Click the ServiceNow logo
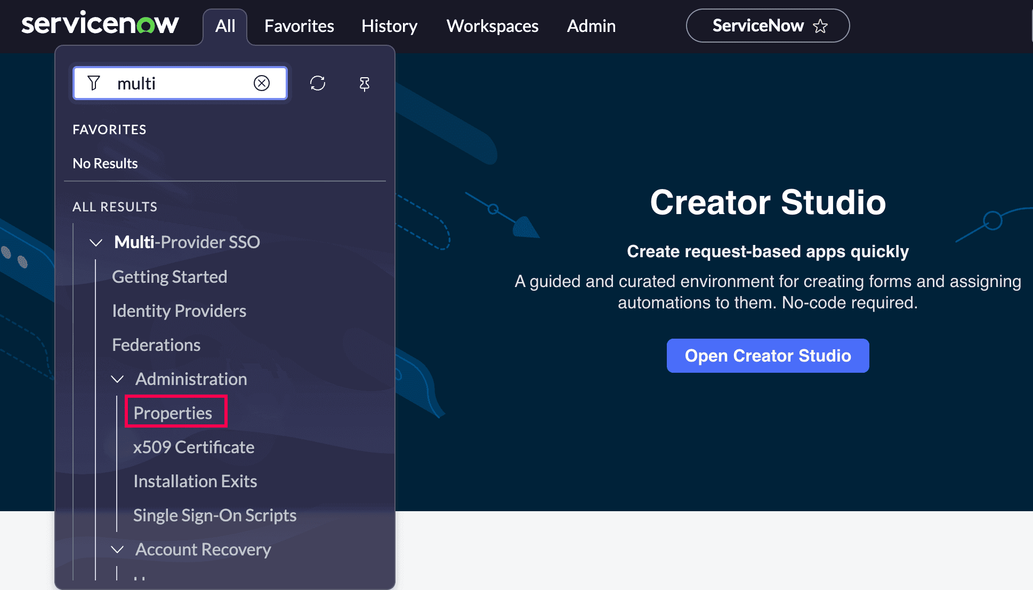This screenshot has height=590, width=1033. (100, 24)
